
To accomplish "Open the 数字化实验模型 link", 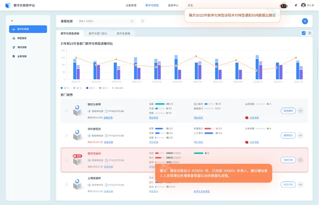I will click(x=201, y=191).
